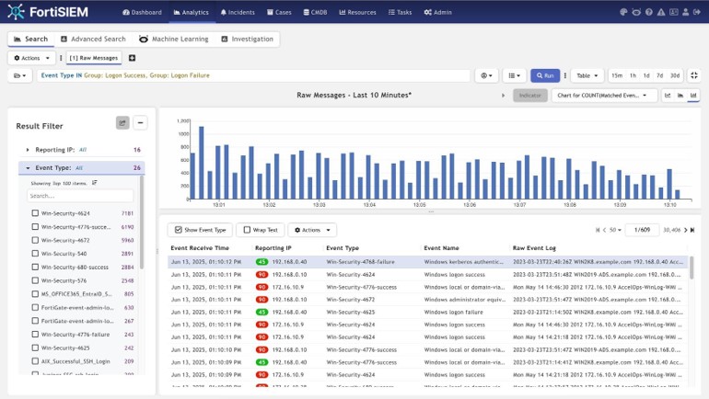The image size is (709, 399).
Task: Click the export icon in Result Filter
Action: [122, 122]
